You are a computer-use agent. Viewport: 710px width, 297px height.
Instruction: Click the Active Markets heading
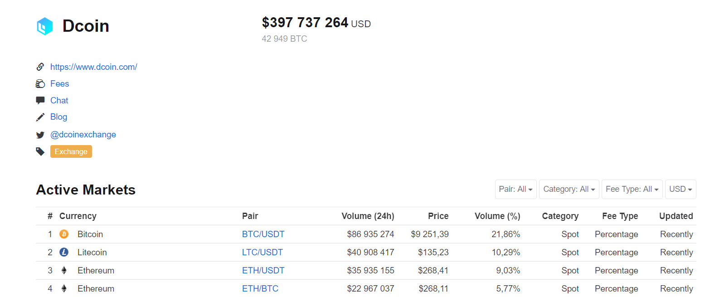pos(86,190)
